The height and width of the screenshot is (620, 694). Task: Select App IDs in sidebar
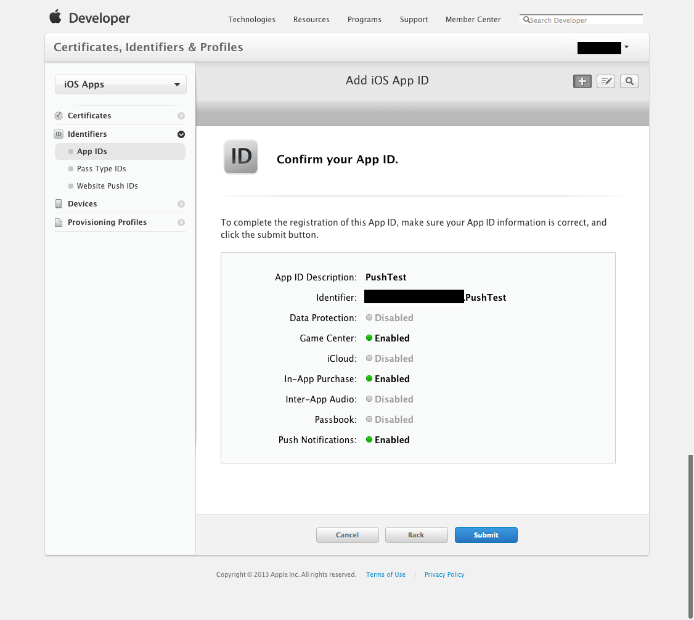pos(120,152)
